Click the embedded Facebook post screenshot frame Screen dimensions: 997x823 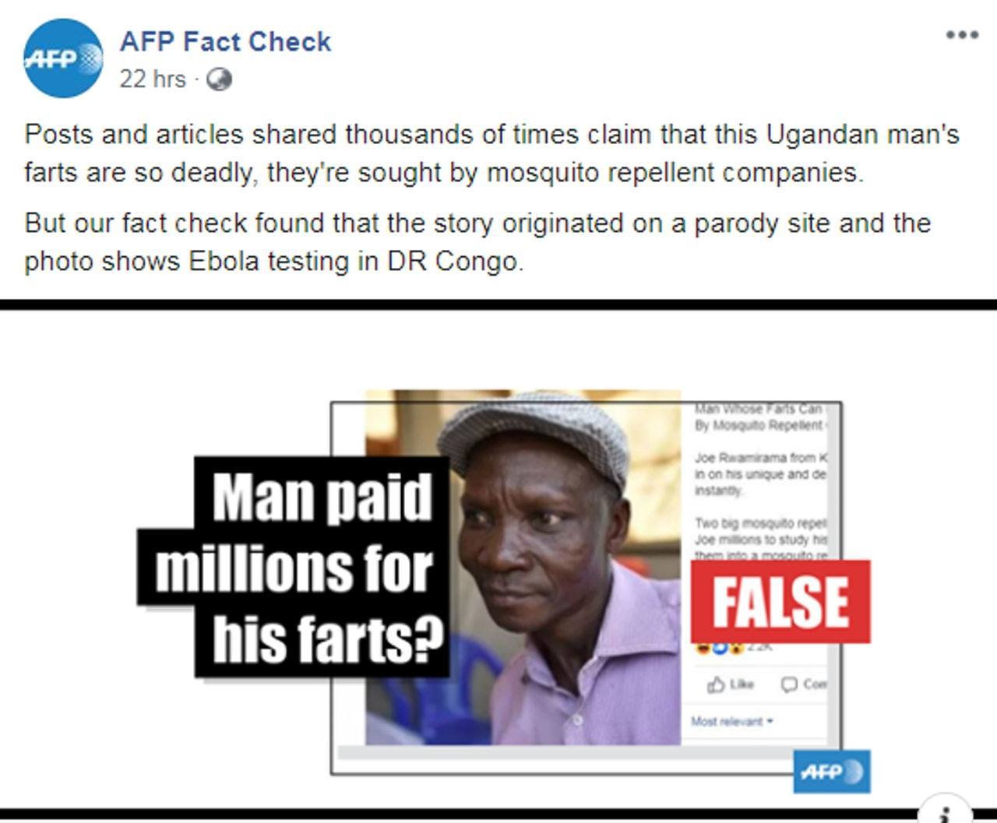(x=587, y=588)
